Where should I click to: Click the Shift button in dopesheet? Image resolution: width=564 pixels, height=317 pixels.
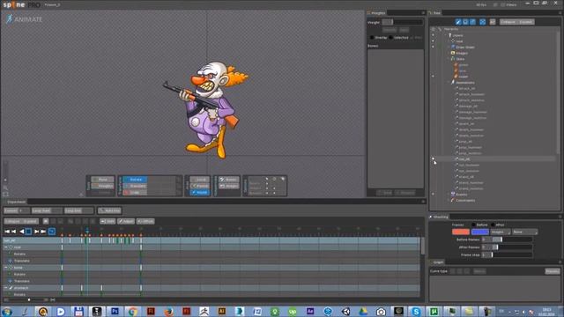[108, 221]
